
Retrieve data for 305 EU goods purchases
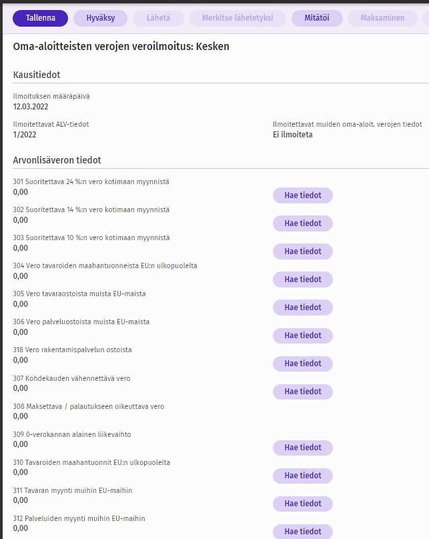[x=303, y=308]
